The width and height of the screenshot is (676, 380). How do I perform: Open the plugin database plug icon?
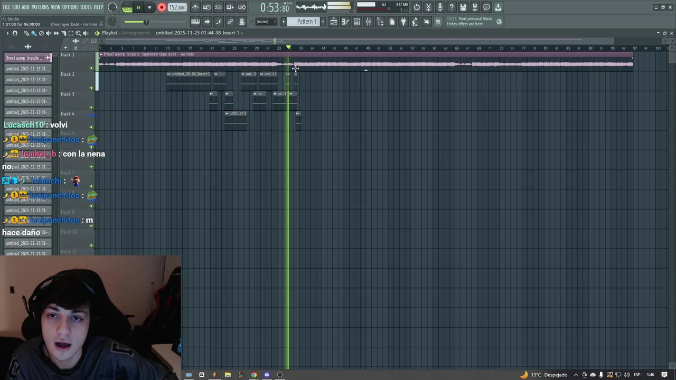pyautogui.click(x=403, y=22)
